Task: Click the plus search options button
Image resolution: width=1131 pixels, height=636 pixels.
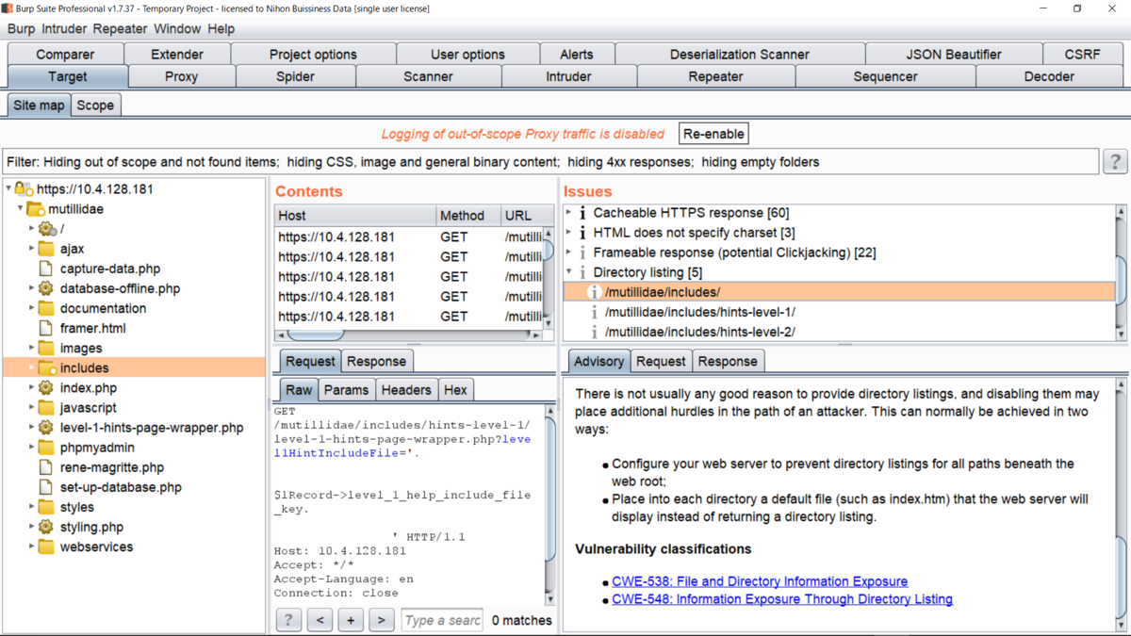Action: point(351,620)
